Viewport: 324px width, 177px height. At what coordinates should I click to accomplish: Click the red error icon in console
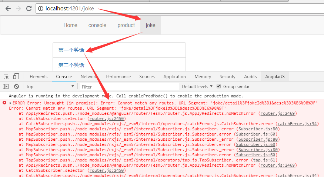click(x=4, y=103)
